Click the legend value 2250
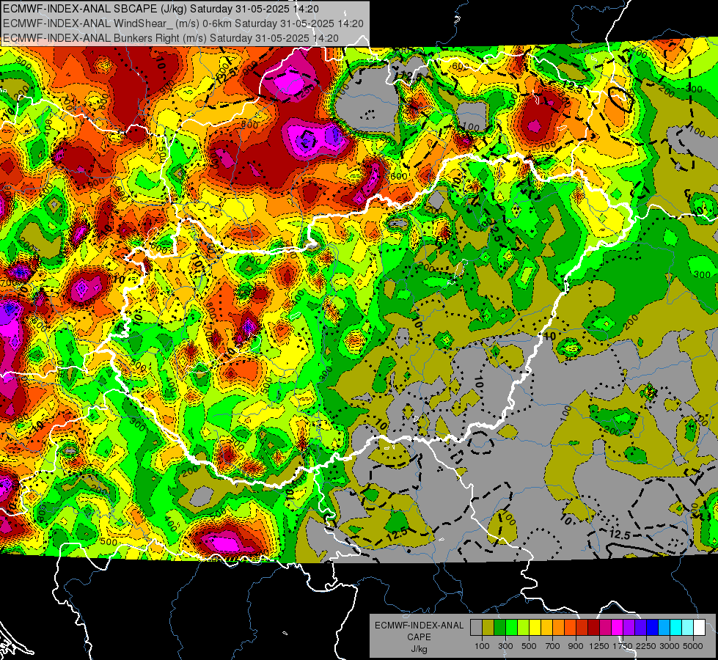 [647, 646]
